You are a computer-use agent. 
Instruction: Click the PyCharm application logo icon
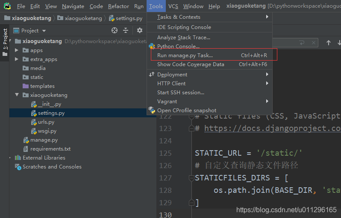7,6
